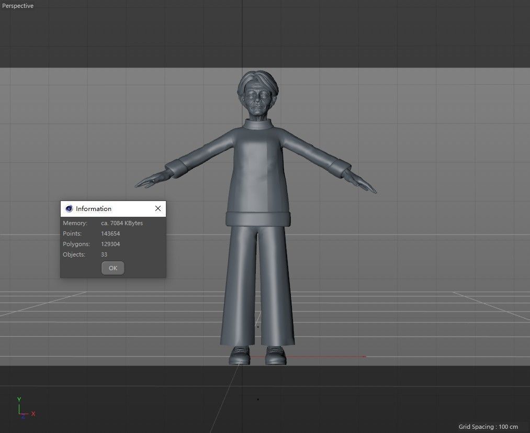The image size is (530, 433).
Task: Close the Information dialog with the X
Action: 157,208
